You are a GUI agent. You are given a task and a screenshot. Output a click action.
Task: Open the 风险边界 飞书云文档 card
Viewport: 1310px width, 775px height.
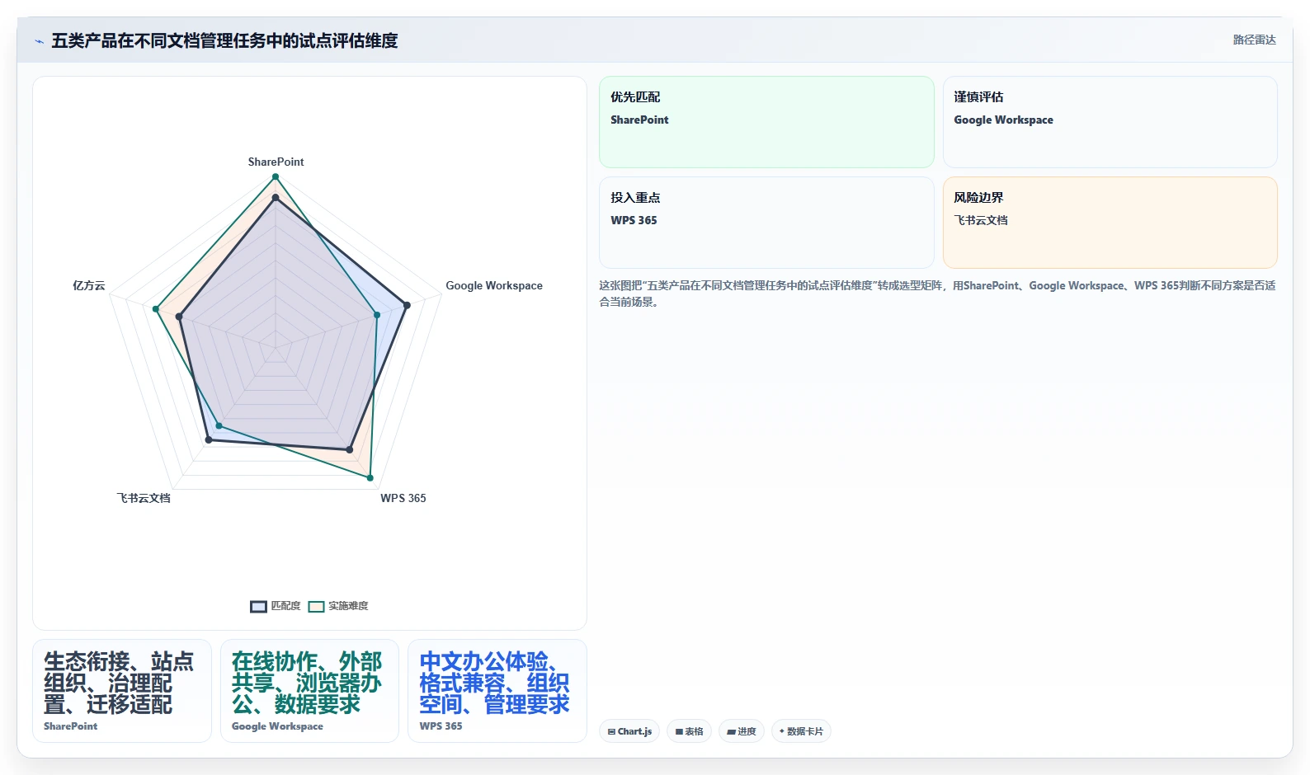[1110, 223]
